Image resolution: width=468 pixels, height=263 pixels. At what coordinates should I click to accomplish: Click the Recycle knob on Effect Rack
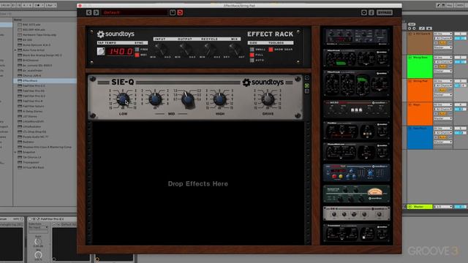coord(210,49)
